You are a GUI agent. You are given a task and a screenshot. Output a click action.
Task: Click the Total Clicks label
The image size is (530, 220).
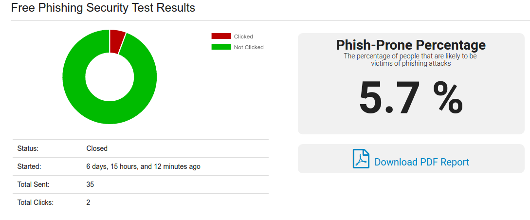(x=36, y=203)
